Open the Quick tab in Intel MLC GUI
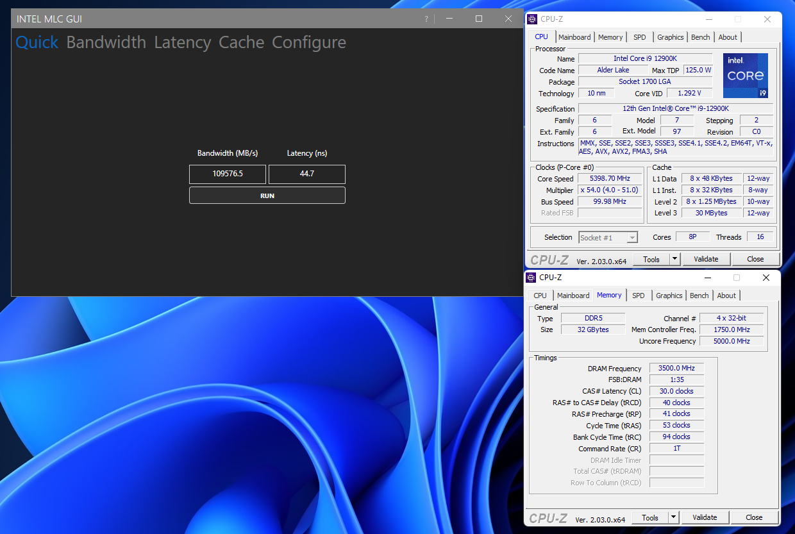 (37, 42)
